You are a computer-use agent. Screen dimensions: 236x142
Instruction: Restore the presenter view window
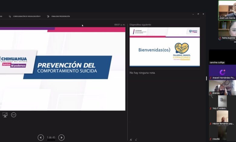(x=198, y=14)
